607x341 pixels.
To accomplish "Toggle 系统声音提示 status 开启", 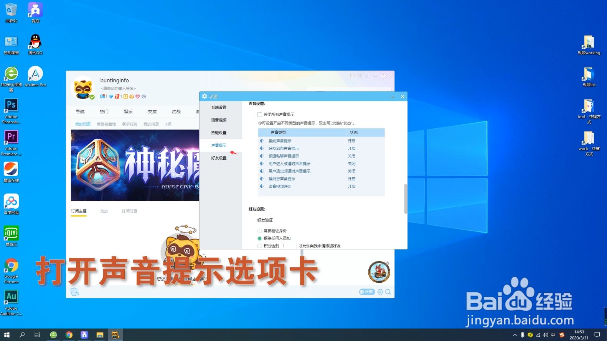I will [x=351, y=141].
